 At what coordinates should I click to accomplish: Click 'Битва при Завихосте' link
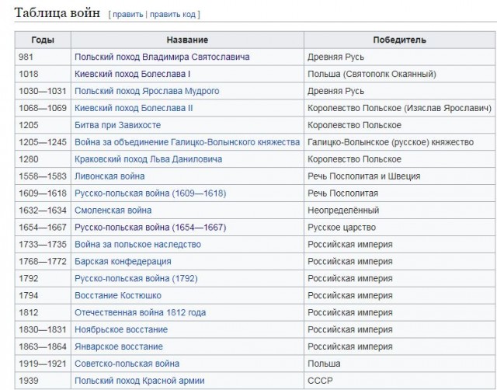pyautogui.click(x=117, y=125)
